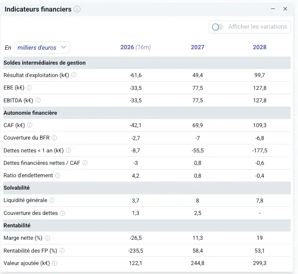This screenshot has height=274, width=298.
Task: Click the Marge nette (%) row label
Action: 23,238
